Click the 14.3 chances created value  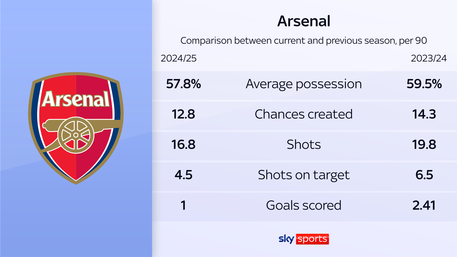pos(424,114)
